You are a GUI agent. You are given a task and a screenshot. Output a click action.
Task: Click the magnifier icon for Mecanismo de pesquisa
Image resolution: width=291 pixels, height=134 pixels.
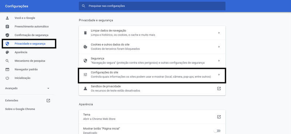(x=7, y=61)
